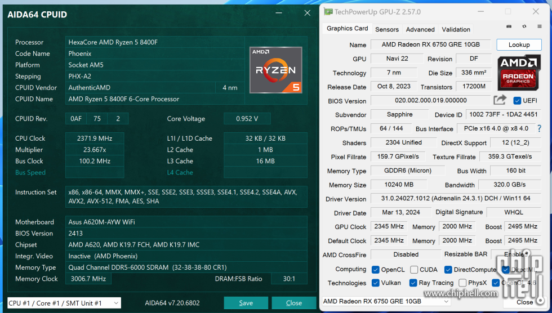Toggle the CUDA checkbox
This screenshot has width=552, height=313.
coord(414,270)
